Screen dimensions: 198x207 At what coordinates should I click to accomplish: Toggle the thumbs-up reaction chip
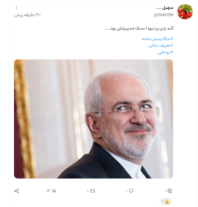(166, 201)
